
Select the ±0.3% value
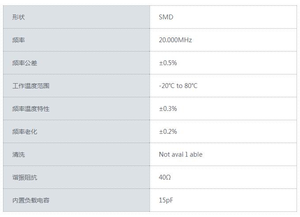pos(168,109)
